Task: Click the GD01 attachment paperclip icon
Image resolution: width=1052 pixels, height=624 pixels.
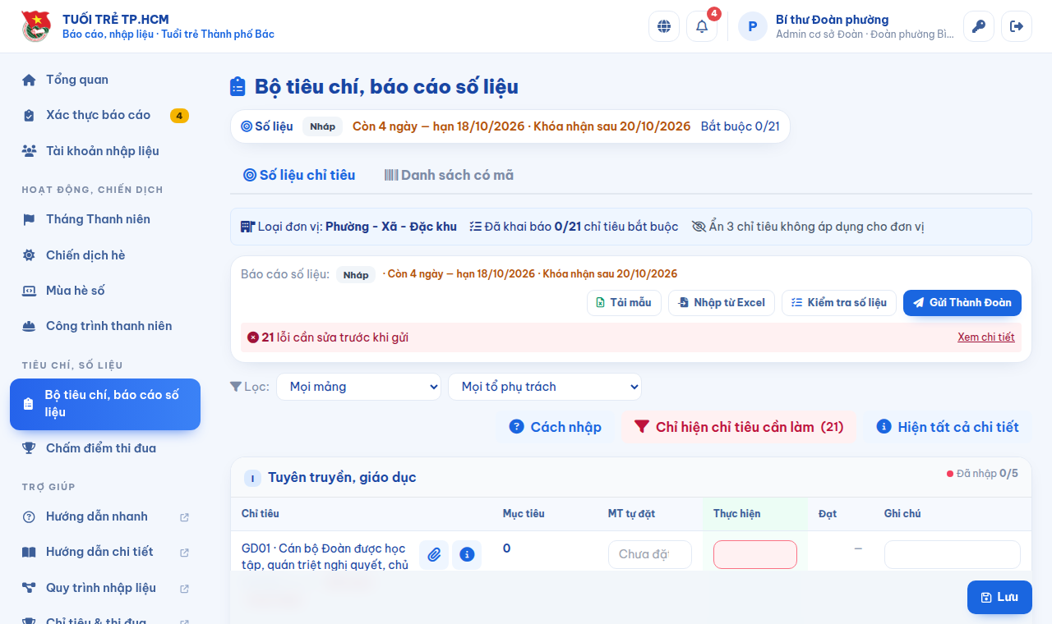Action: pos(434,555)
